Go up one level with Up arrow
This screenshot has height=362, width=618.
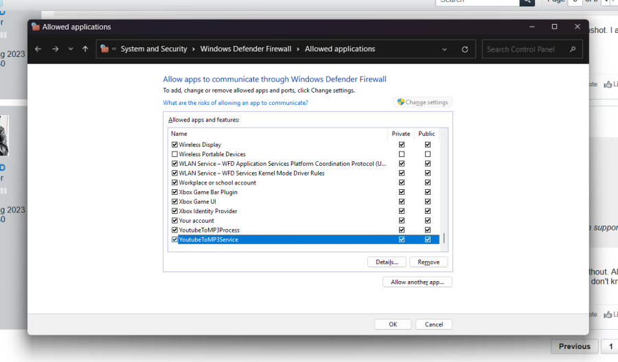coord(85,49)
